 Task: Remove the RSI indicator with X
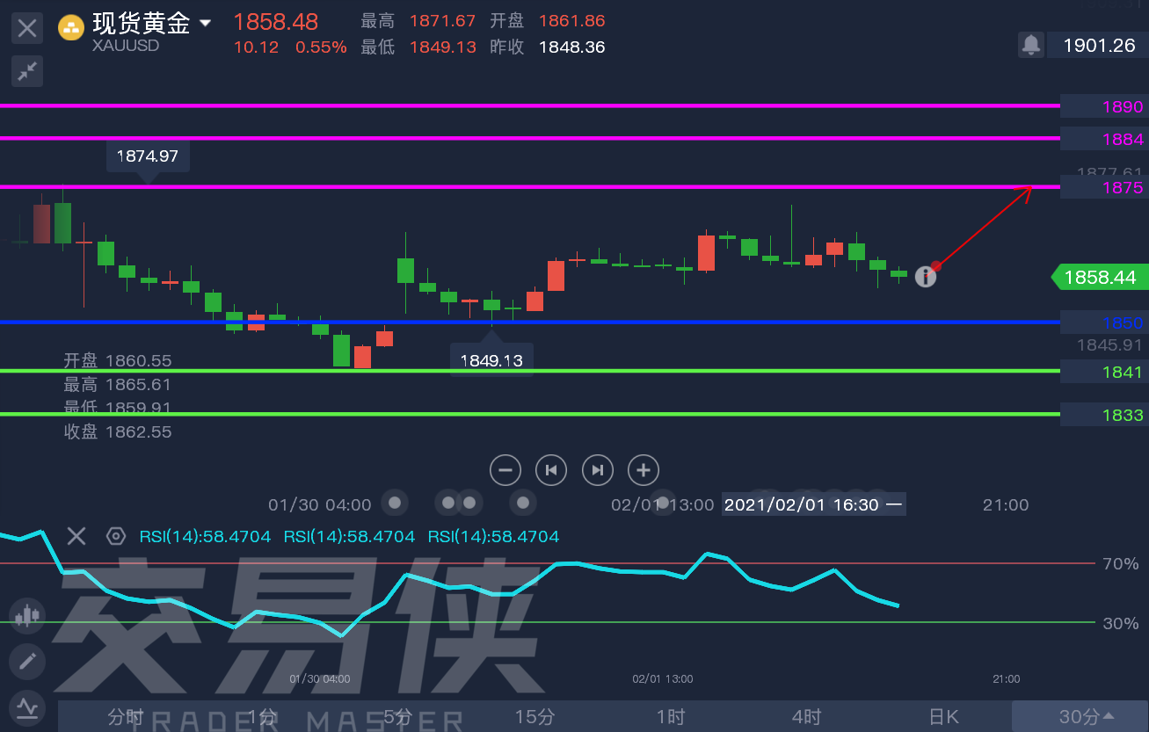[76, 536]
